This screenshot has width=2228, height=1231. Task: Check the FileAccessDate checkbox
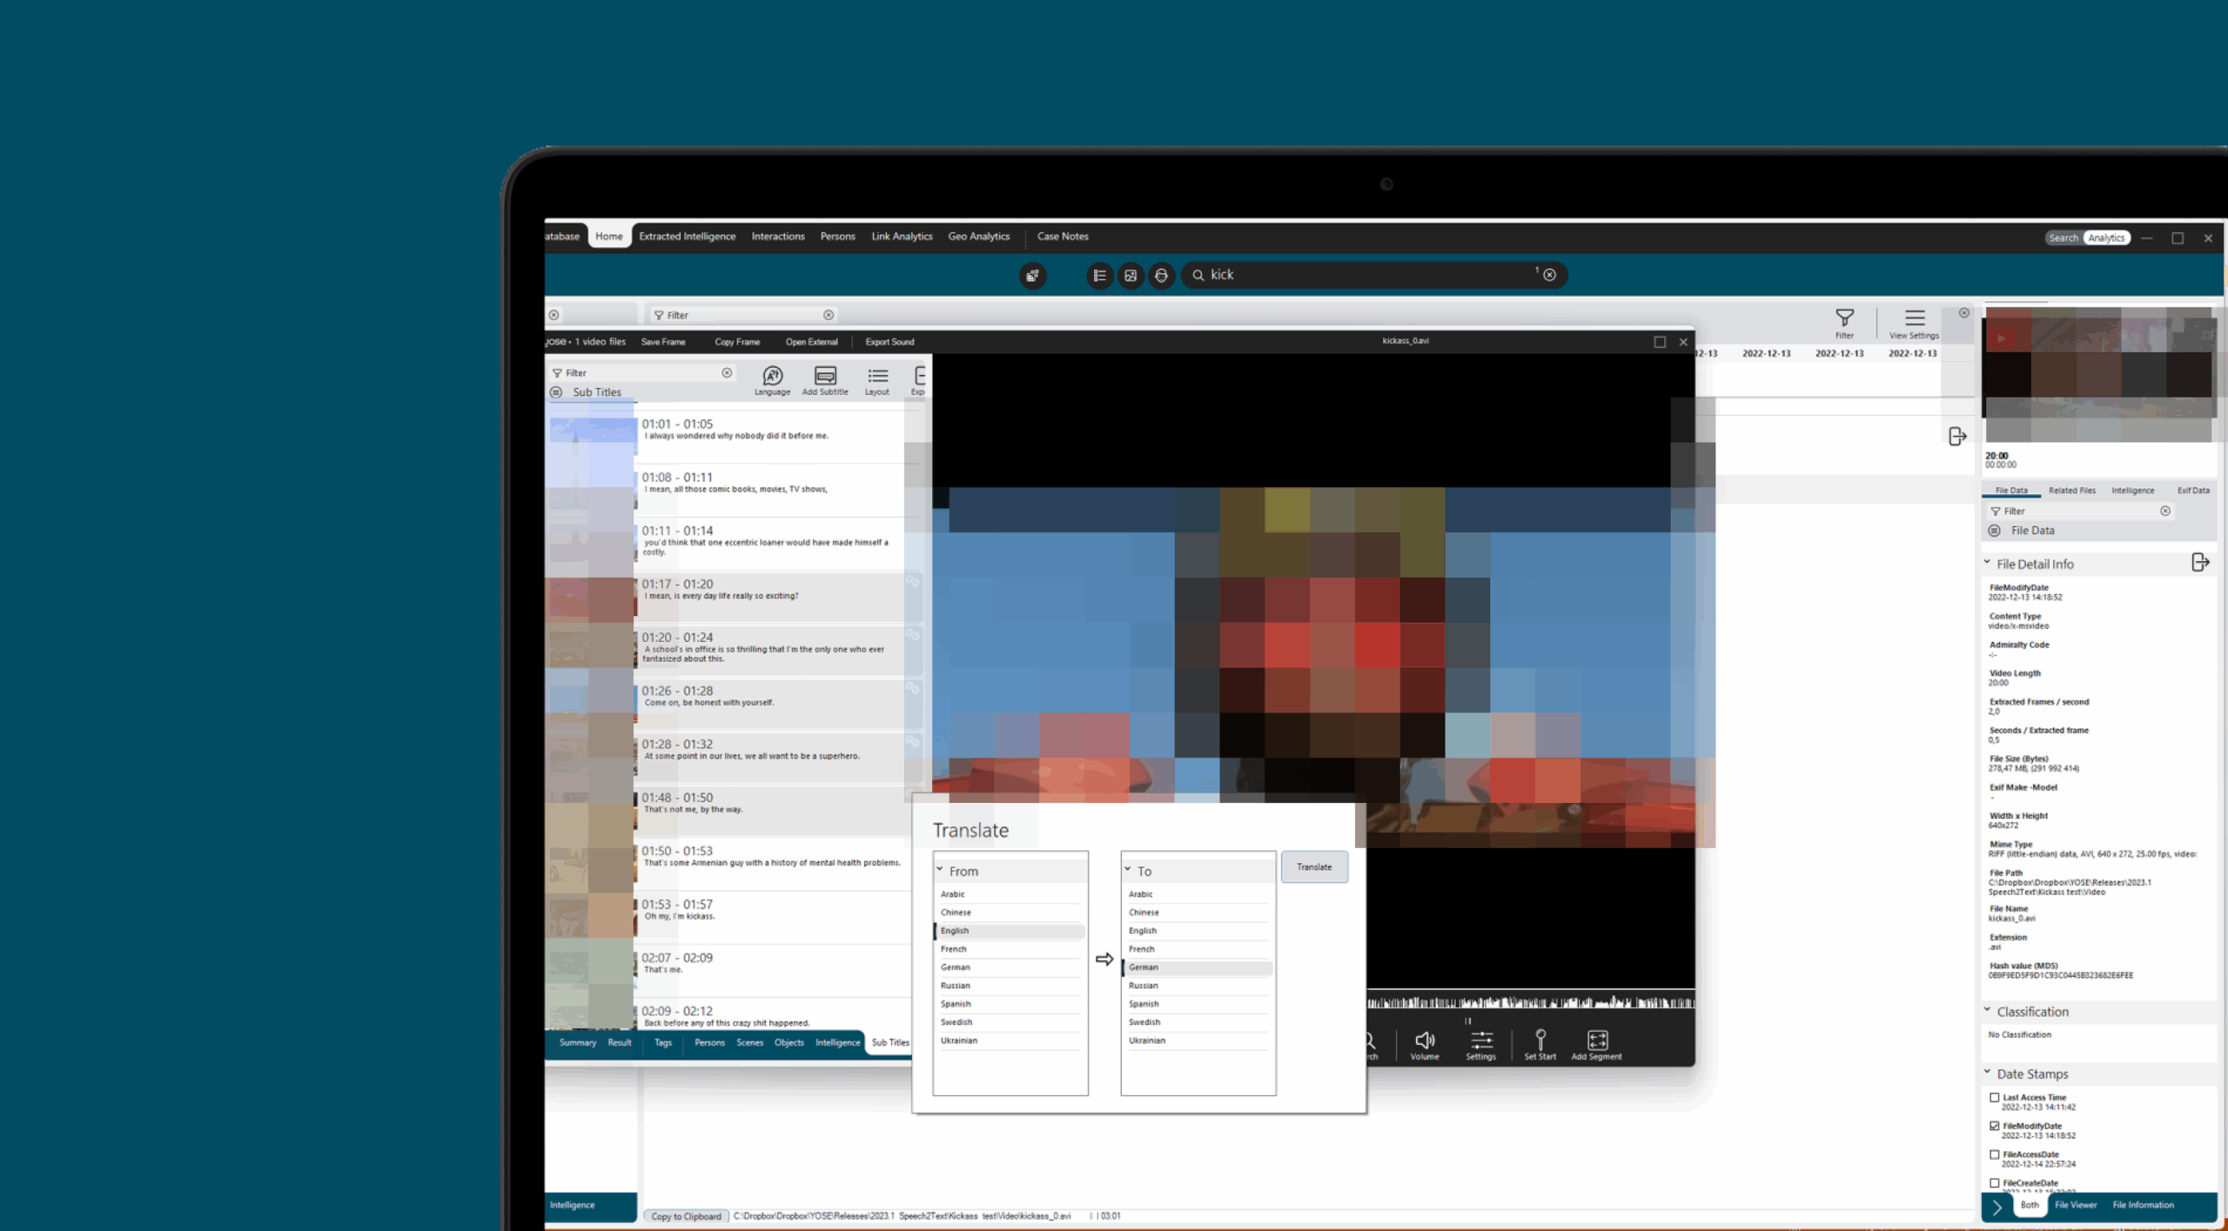click(1995, 1154)
